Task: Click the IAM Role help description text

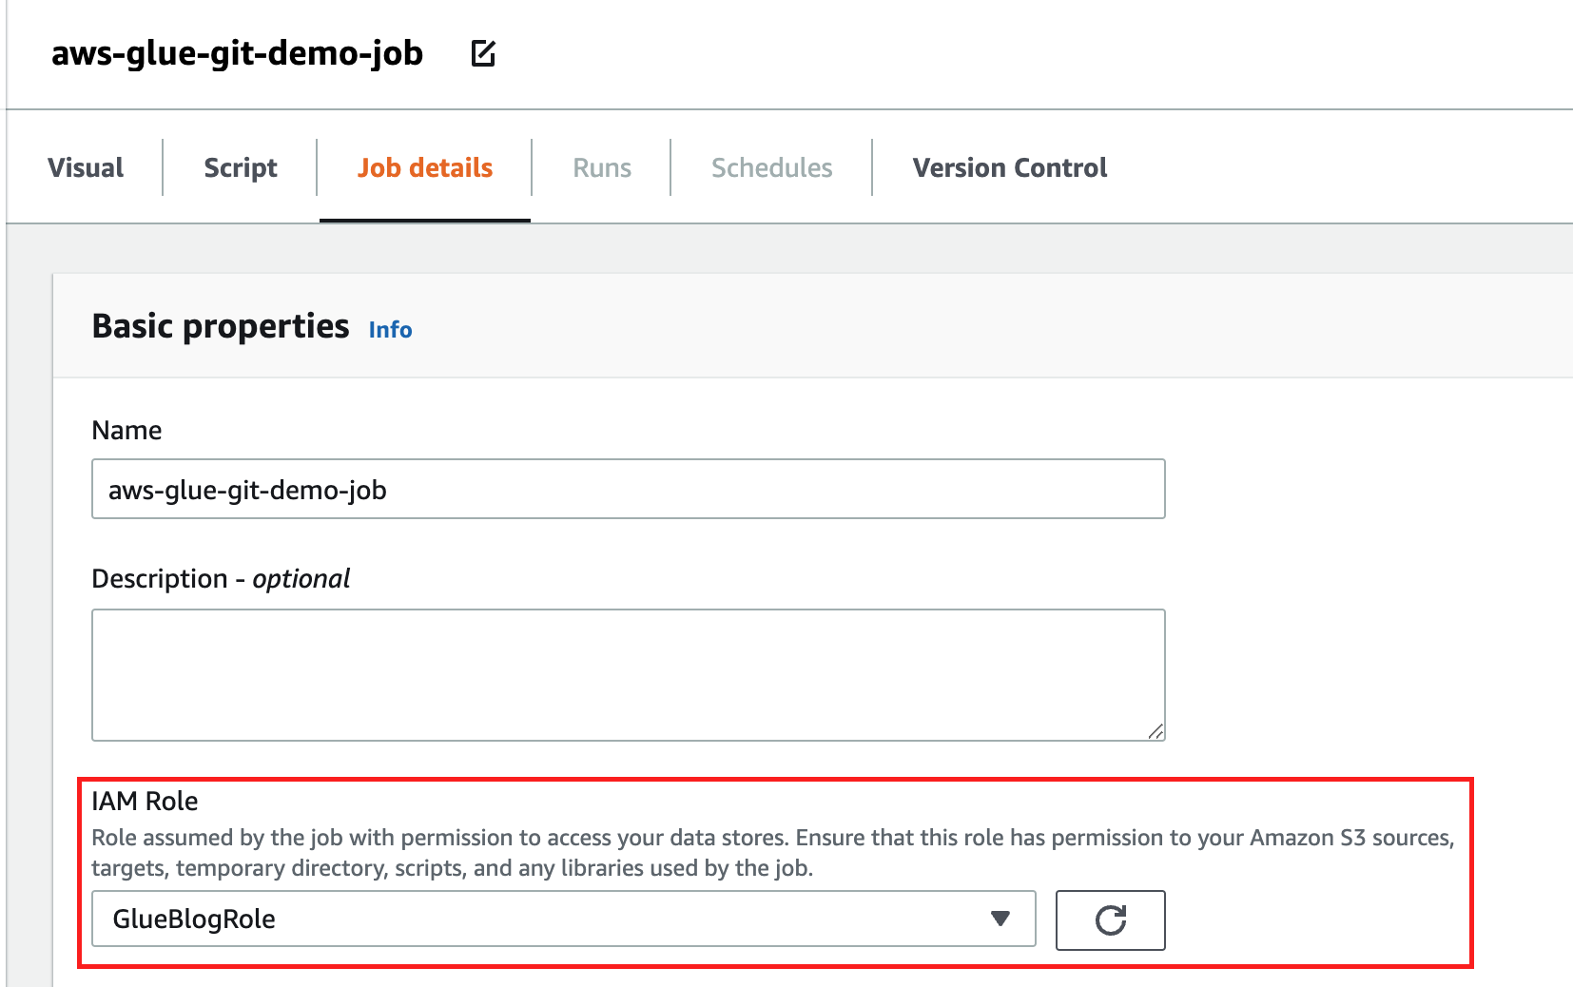Action: click(x=772, y=853)
